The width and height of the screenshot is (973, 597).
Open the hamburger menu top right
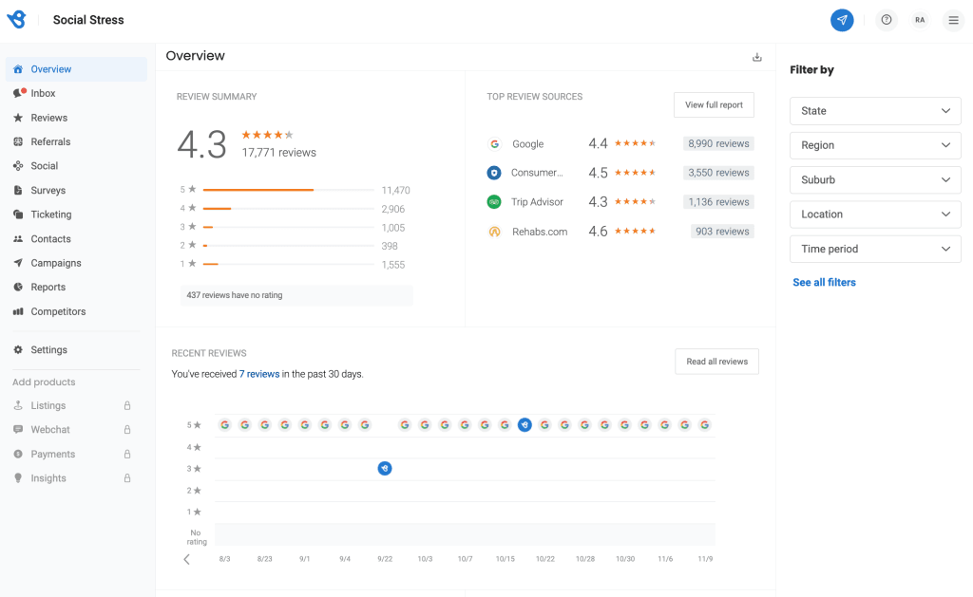point(953,19)
